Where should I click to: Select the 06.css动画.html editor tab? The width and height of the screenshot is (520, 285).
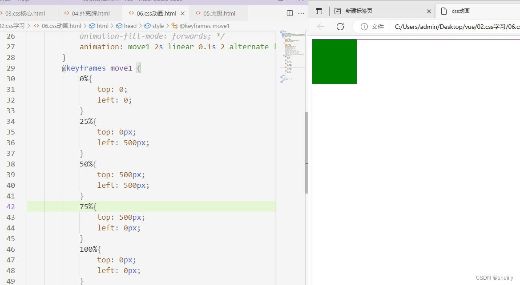pyautogui.click(x=156, y=13)
